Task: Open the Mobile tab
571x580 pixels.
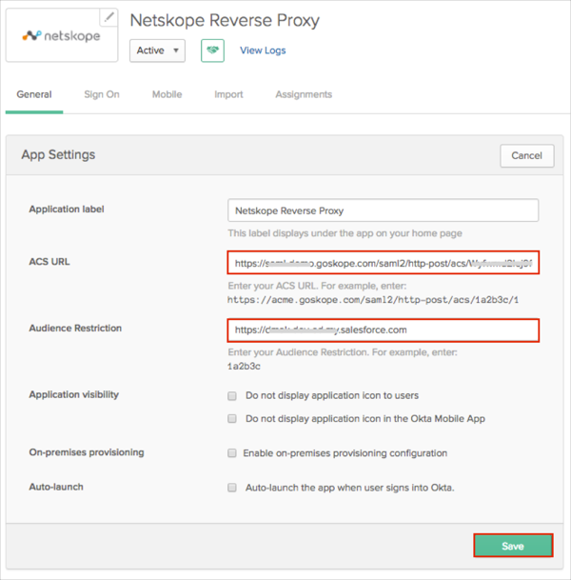Action: click(x=167, y=95)
